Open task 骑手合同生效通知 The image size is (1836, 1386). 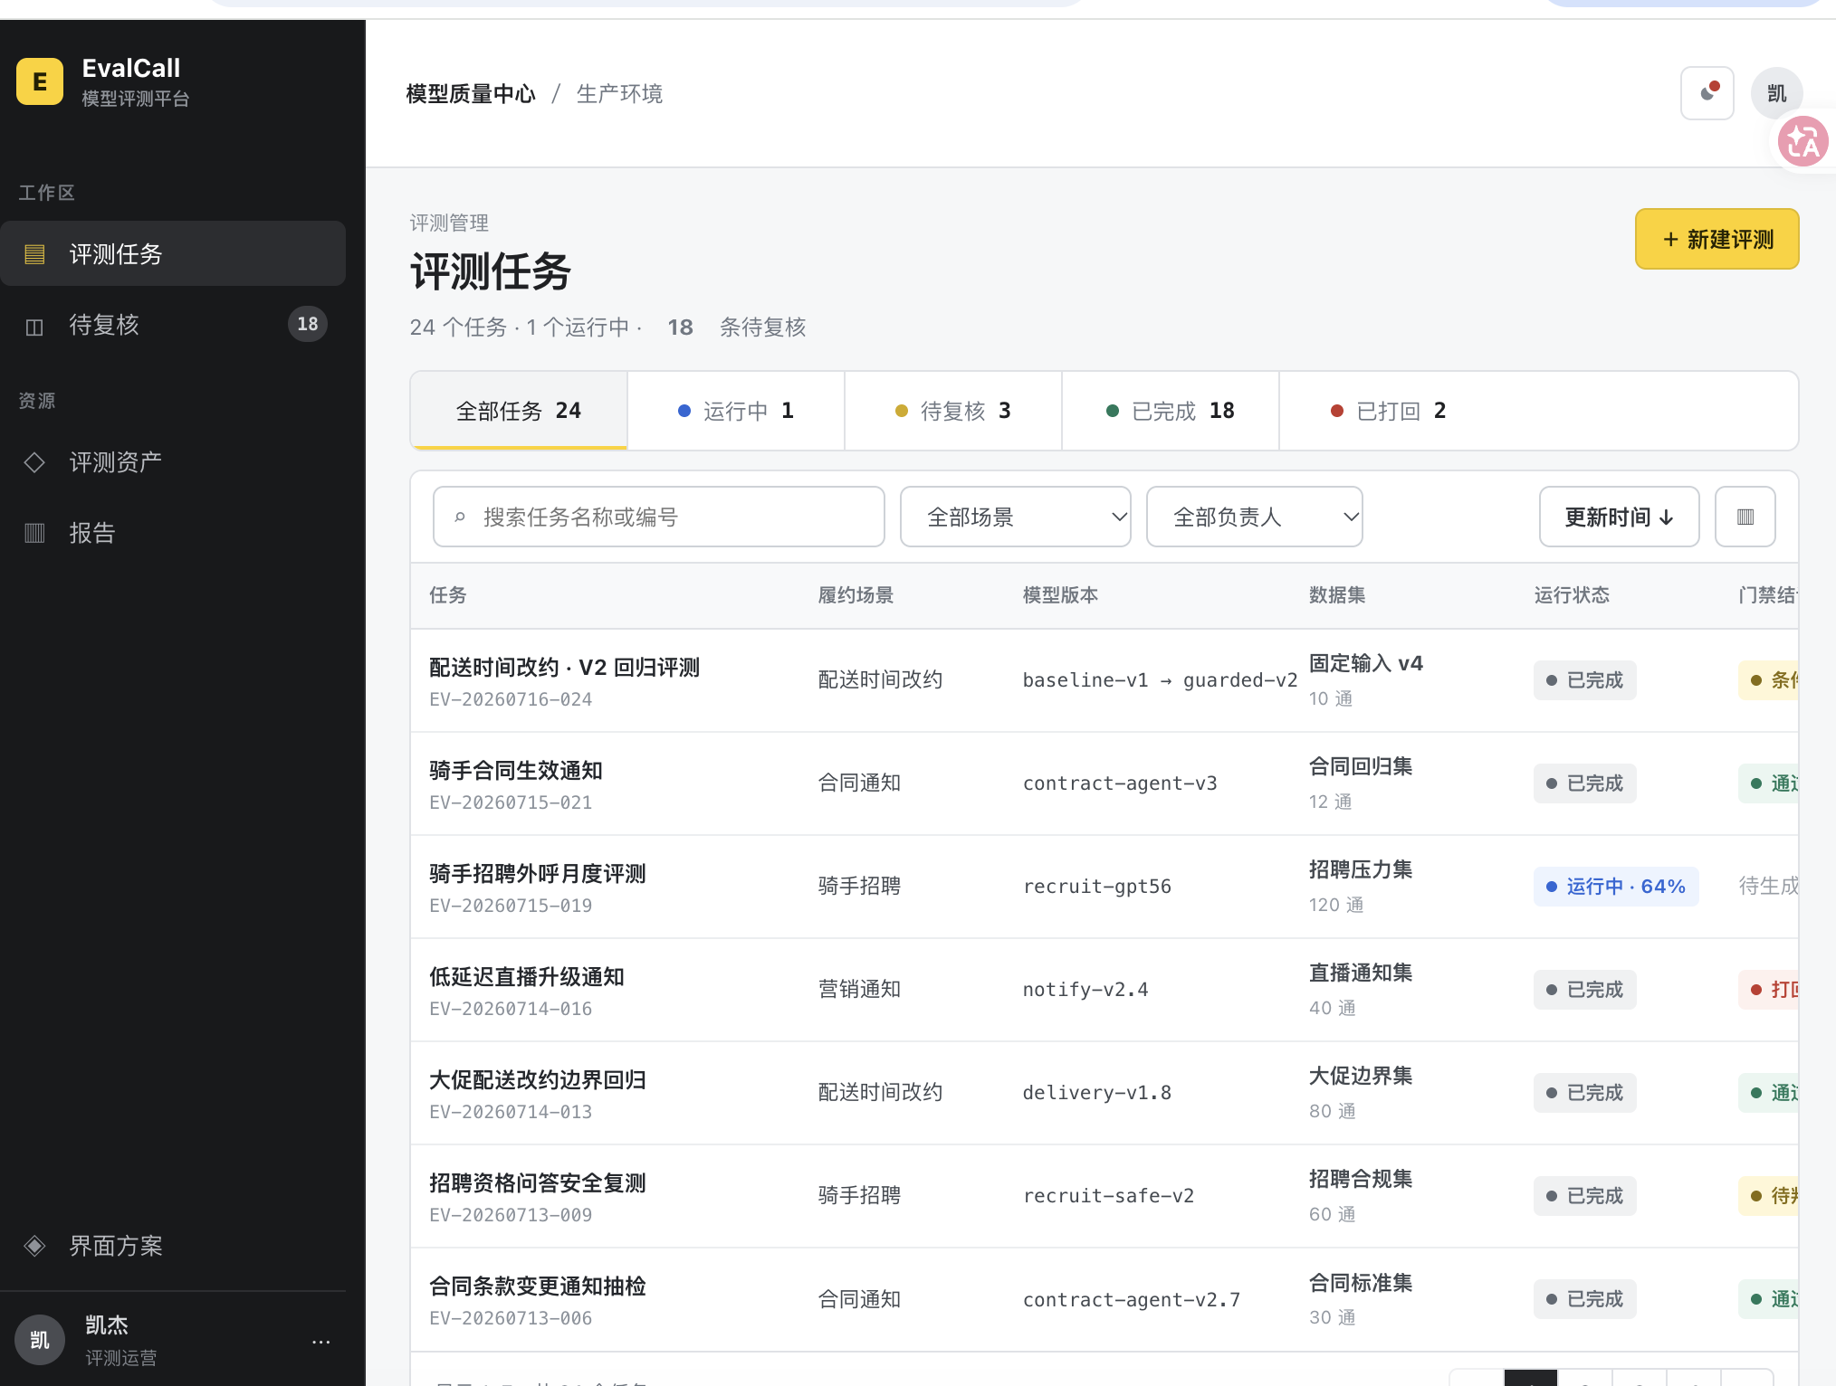pos(516,771)
